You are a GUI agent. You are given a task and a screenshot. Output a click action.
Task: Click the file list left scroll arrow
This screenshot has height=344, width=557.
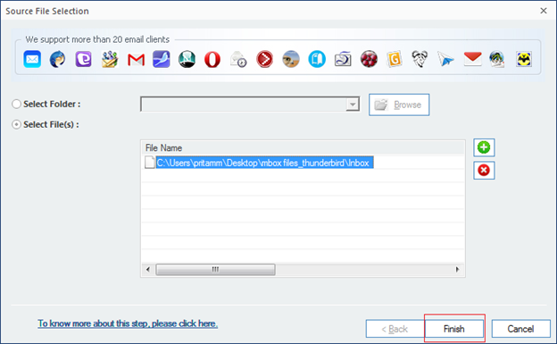tap(148, 269)
